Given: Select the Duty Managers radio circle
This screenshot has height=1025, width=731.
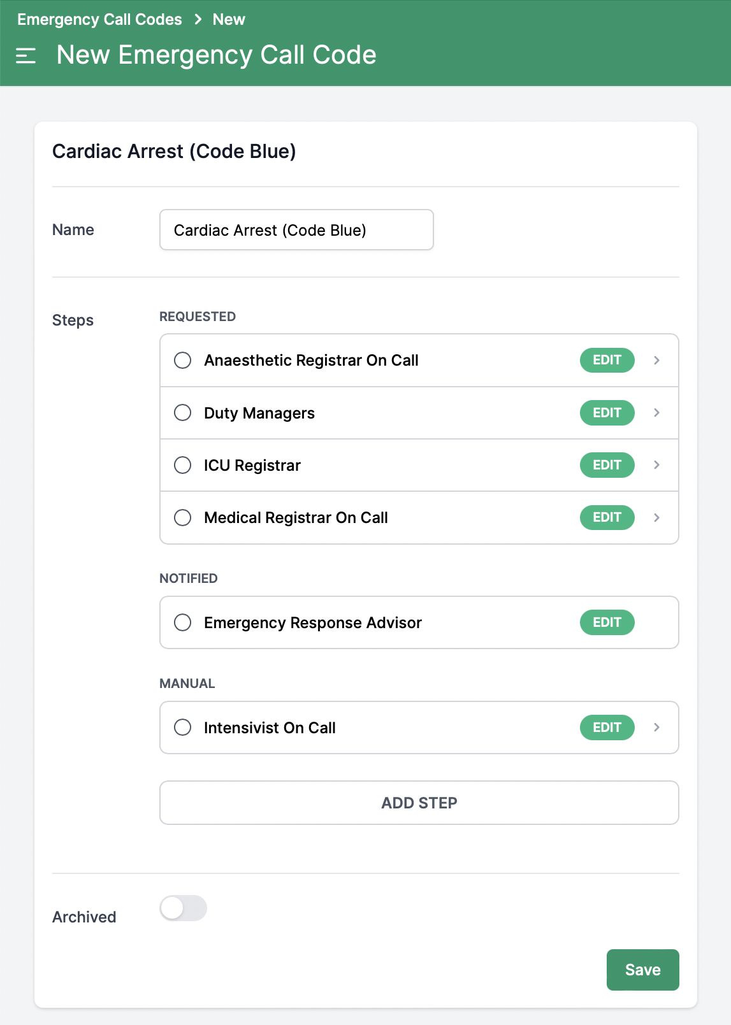Looking at the screenshot, I should click(x=183, y=413).
